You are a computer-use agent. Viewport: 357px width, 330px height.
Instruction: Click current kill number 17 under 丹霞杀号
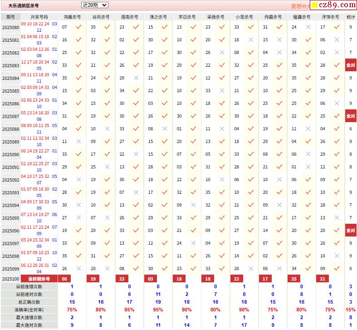(265, 279)
